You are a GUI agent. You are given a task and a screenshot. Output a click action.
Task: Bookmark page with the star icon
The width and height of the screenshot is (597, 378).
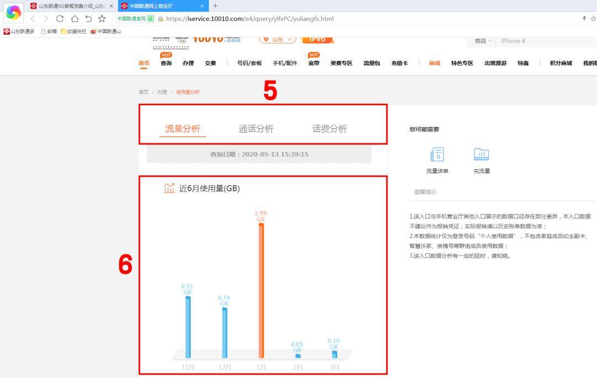pyautogui.click(x=102, y=19)
